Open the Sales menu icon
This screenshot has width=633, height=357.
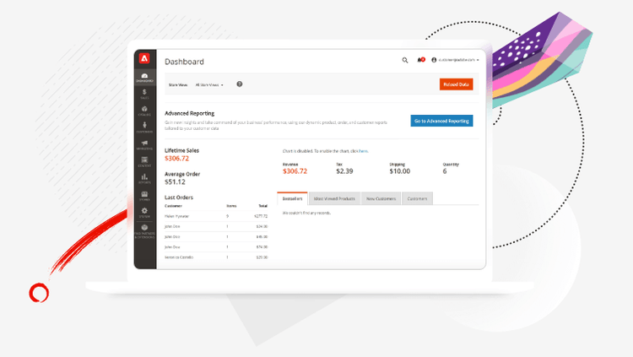(145, 94)
